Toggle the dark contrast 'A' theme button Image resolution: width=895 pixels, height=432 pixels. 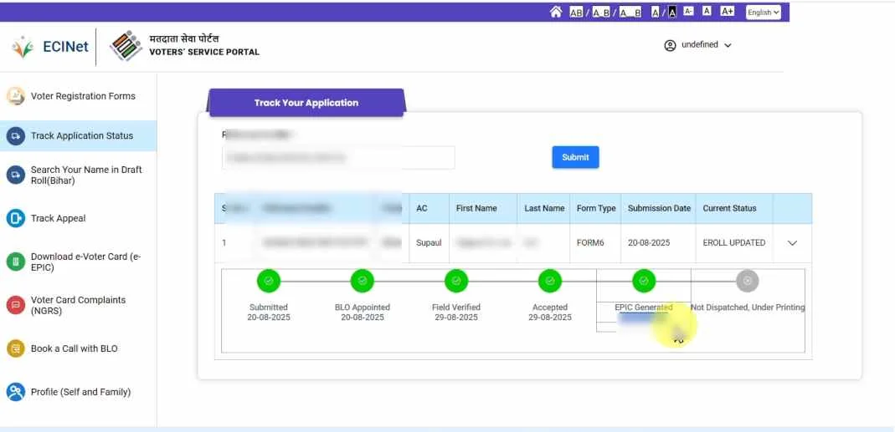[671, 12]
